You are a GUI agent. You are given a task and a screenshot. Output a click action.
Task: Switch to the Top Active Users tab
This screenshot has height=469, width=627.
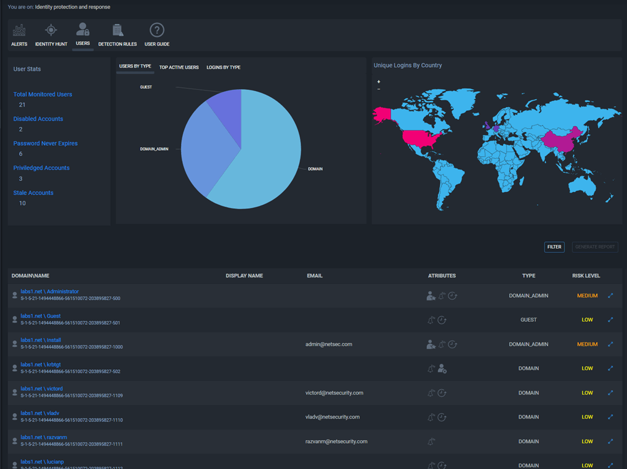[x=179, y=68]
